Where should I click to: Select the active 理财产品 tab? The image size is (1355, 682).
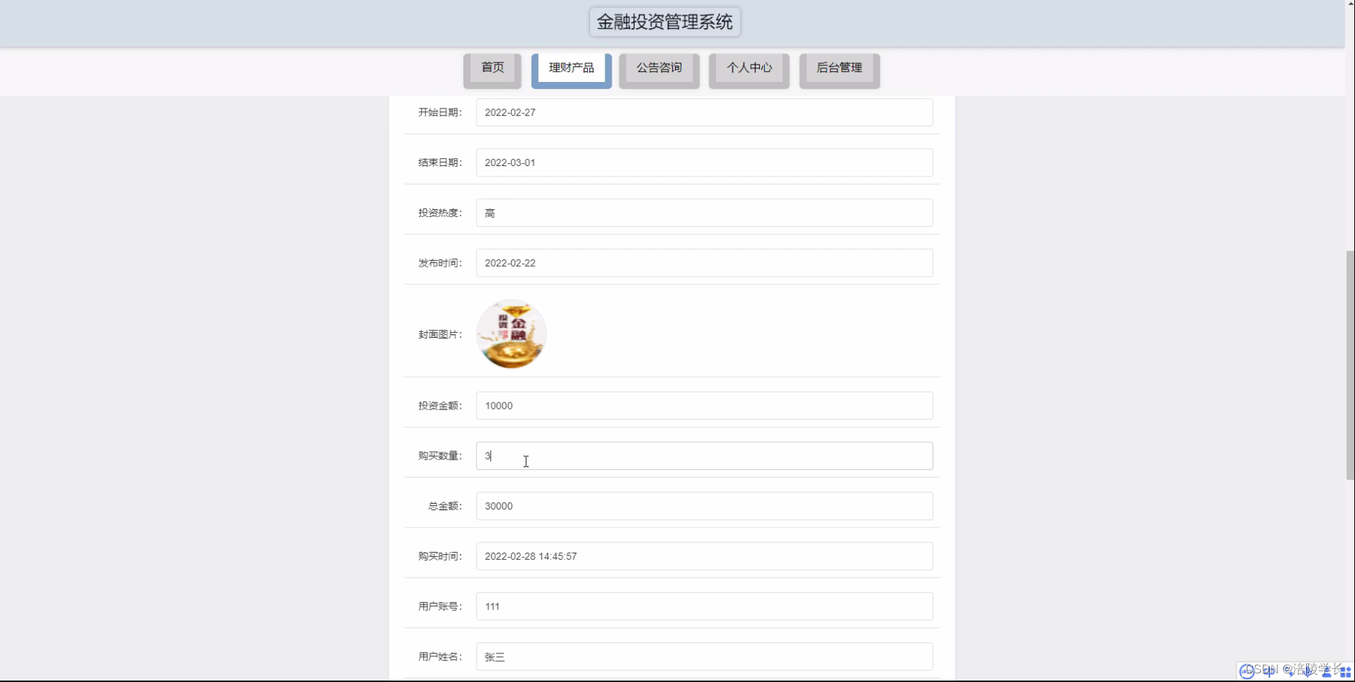[571, 68]
